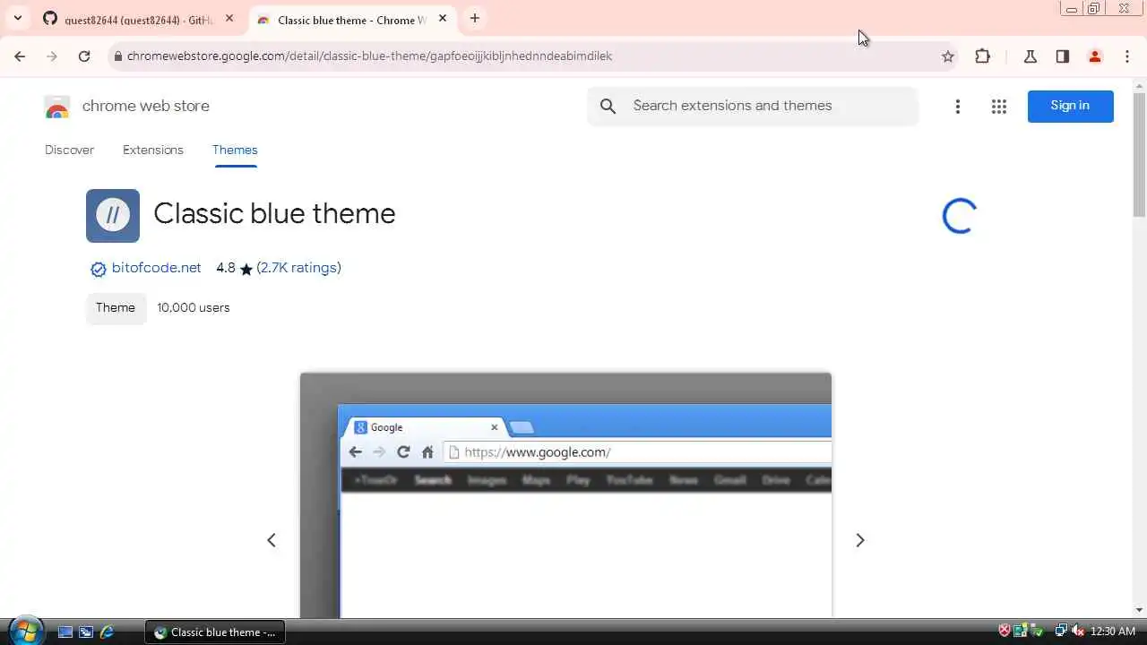The image size is (1147, 645).
Task: Open the 12:30 AM clock
Action: click(x=1114, y=632)
